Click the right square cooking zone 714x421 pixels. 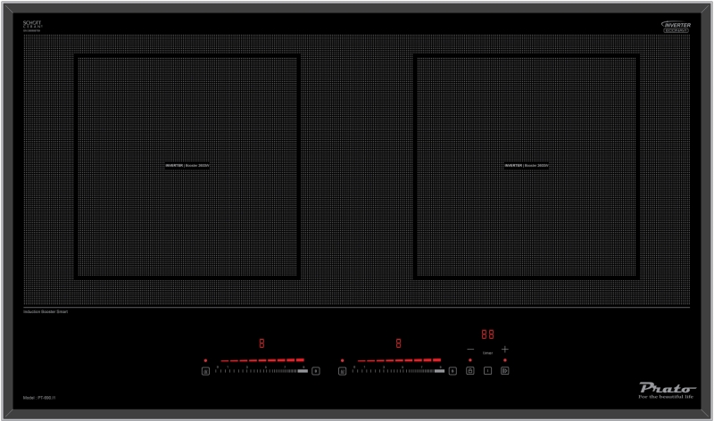click(x=527, y=167)
